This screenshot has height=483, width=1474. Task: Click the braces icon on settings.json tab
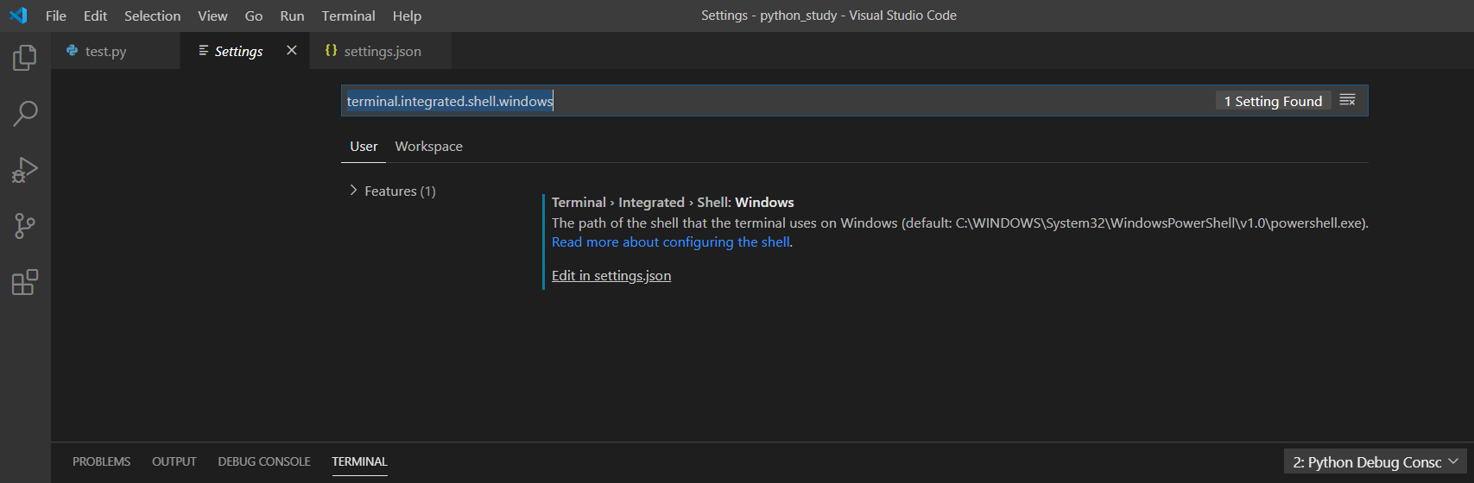tap(331, 51)
